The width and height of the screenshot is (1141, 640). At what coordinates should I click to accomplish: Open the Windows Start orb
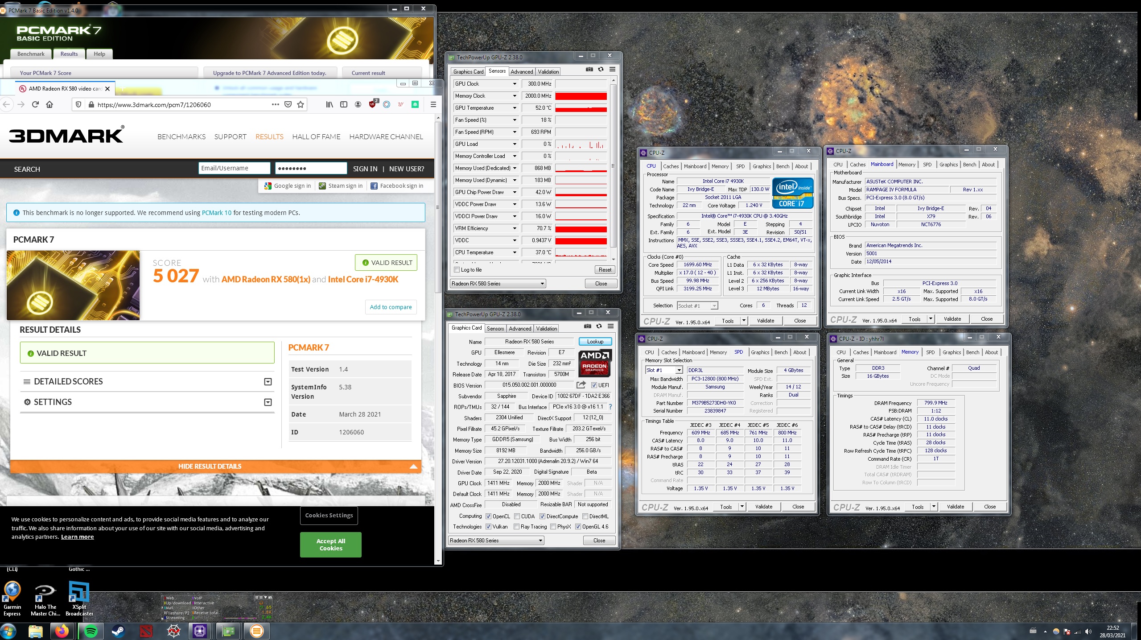[8, 631]
